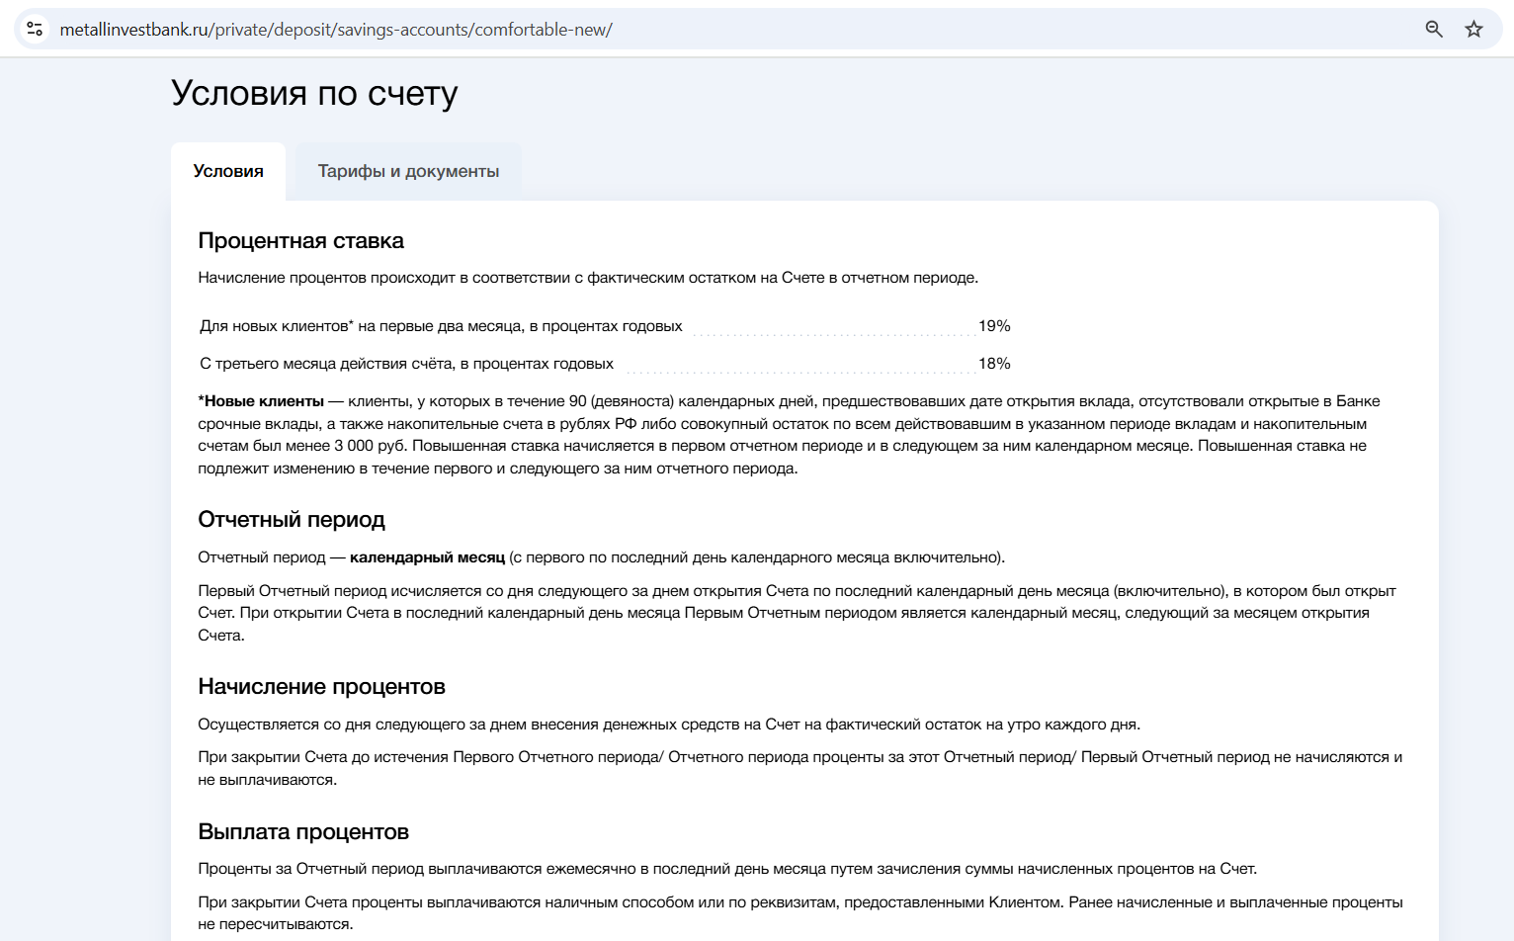This screenshot has height=941, width=1514.
Task: Click the Условия по счету page heading
Action: pyautogui.click(x=314, y=93)
